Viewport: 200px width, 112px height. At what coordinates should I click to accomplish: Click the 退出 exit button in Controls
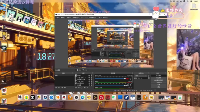(x=159, y=87)
